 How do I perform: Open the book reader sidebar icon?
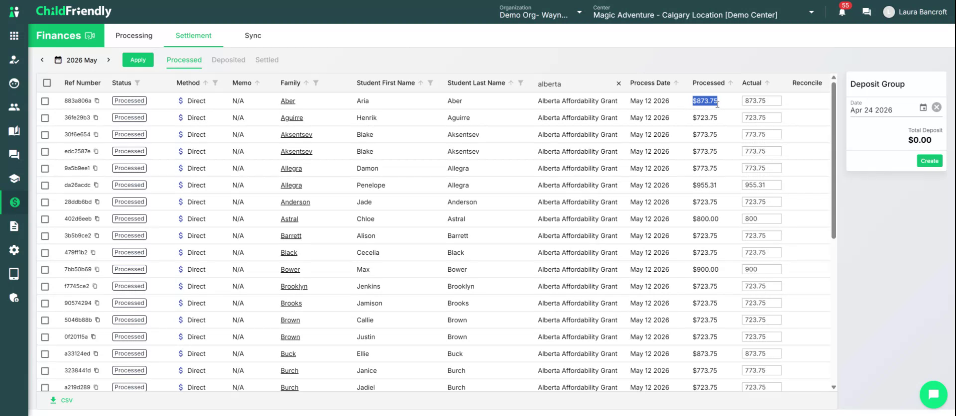pos(14,131)
